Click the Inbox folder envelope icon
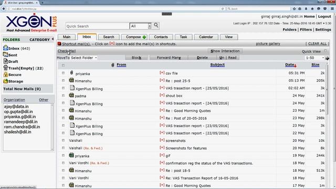 (6, 48)
